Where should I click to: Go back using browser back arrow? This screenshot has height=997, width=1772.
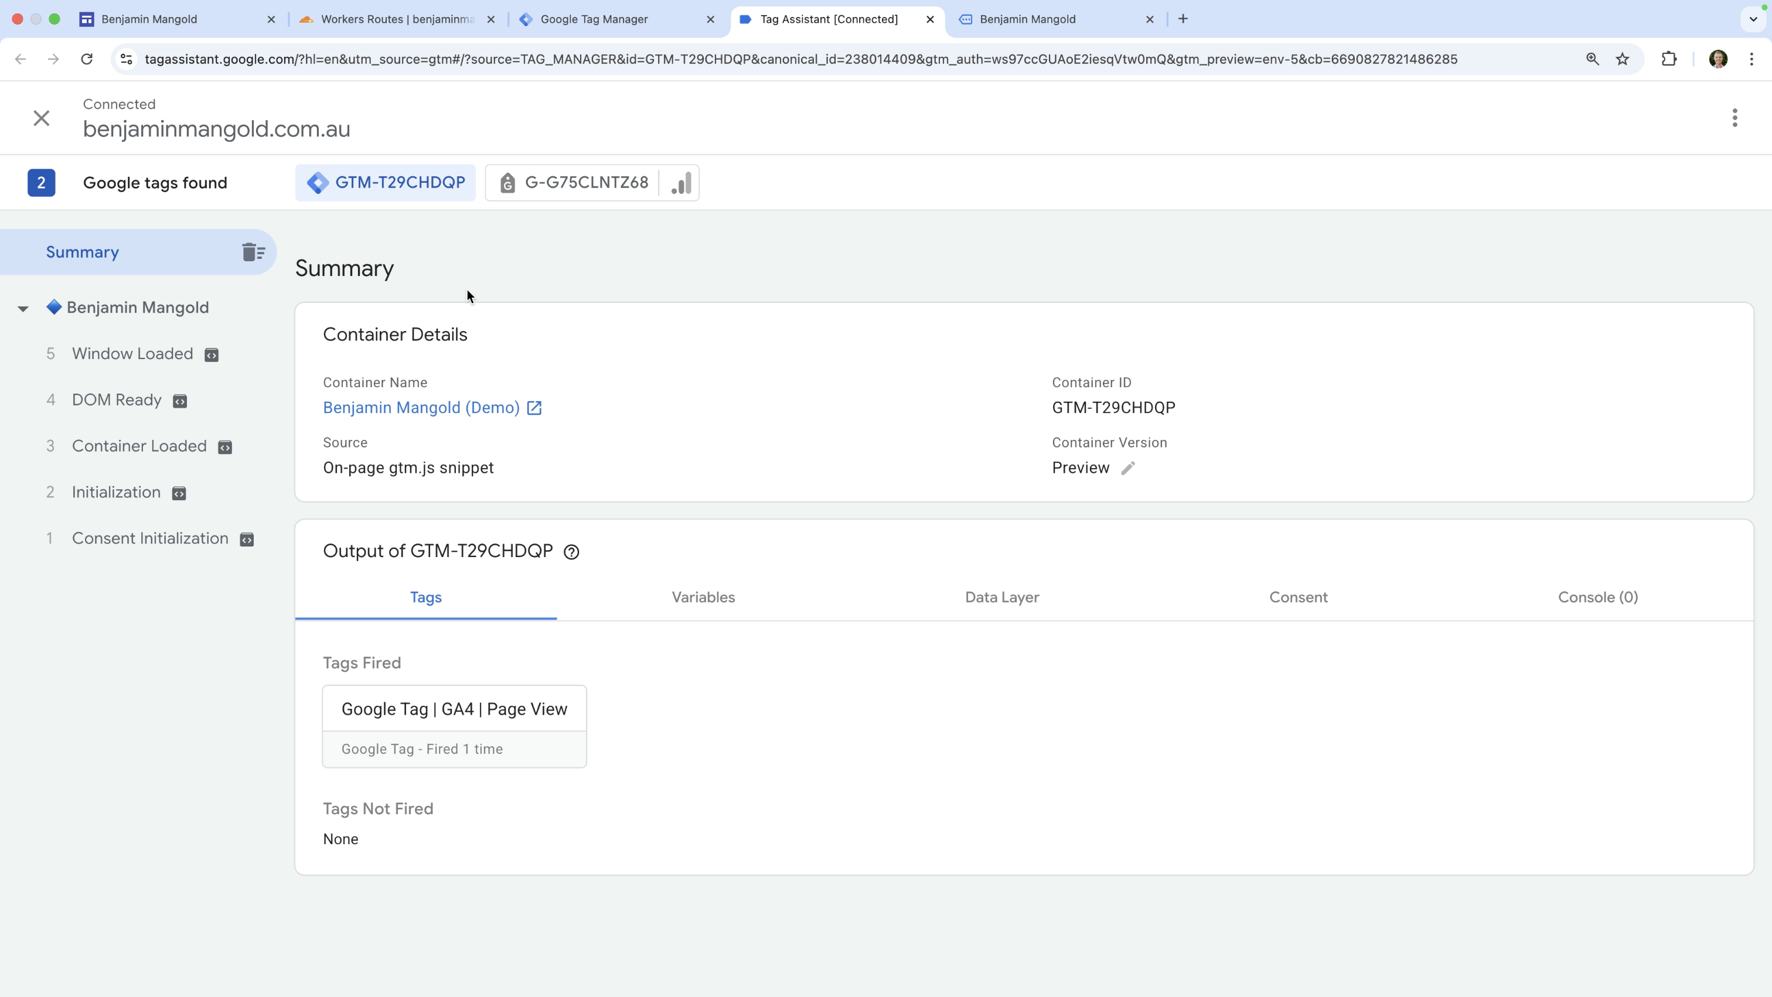(x=21, y=59)
